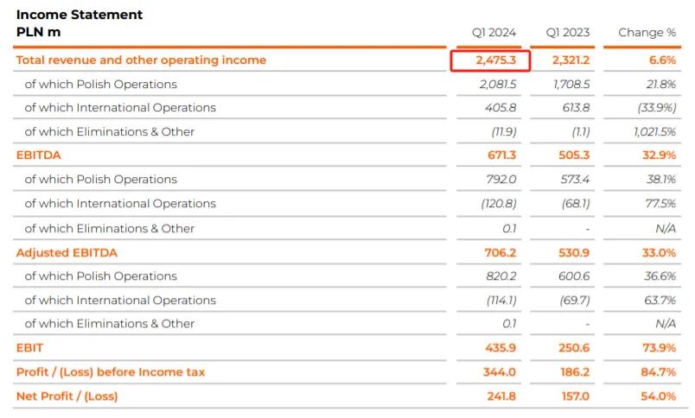
Task: Click the Net Profit / (Loss) label
Action: [67, 396]
